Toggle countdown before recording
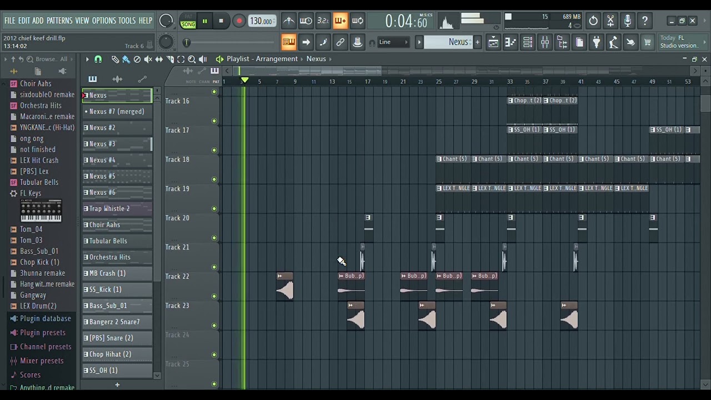The width and height of the screenshot is (711, 400). [323, 21]
